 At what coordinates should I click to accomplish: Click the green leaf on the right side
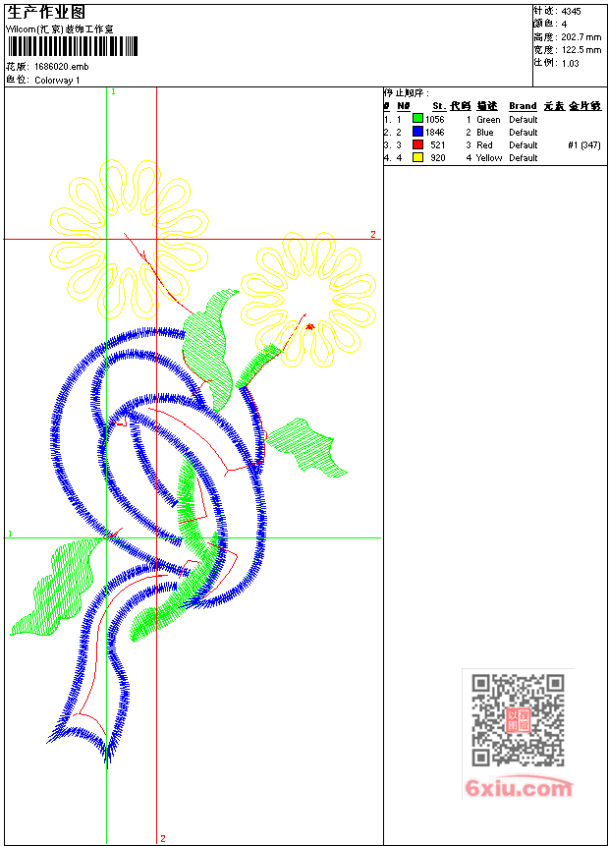click(x=305, y=447)
